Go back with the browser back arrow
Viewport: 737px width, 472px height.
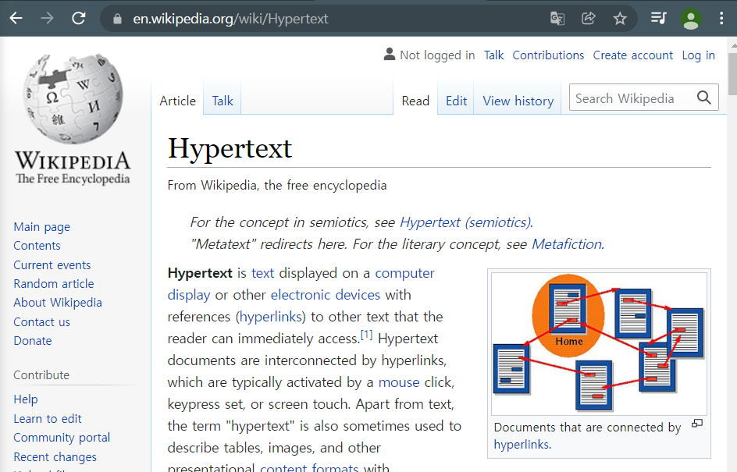point(16,18)
